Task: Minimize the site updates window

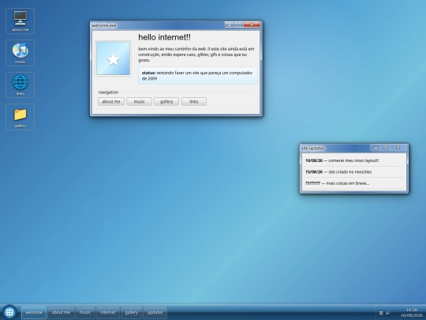Action: pos(376,148)
